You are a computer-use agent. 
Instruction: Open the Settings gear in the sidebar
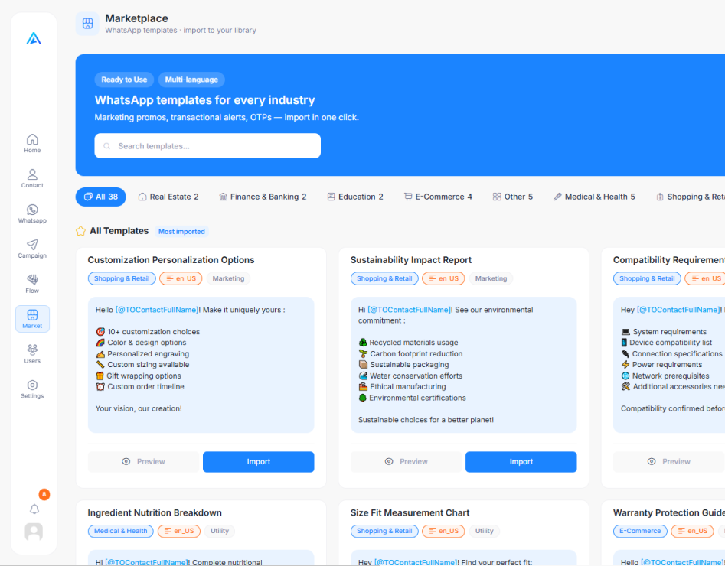click(x=32, y=389)
